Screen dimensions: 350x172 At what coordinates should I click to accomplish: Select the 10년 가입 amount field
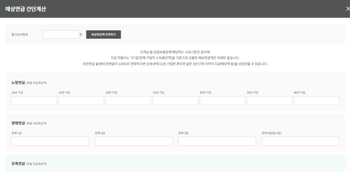coord(34,100)
